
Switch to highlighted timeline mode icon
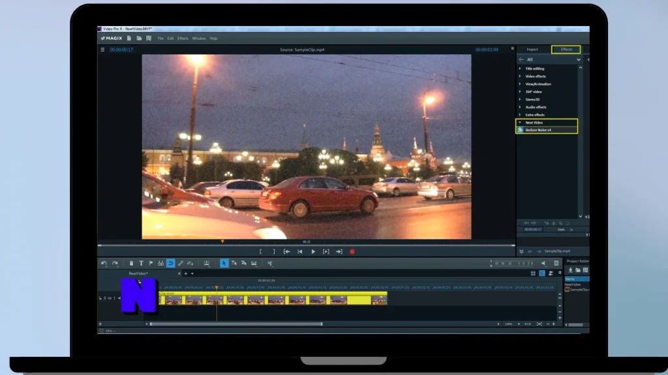point(542,273)
